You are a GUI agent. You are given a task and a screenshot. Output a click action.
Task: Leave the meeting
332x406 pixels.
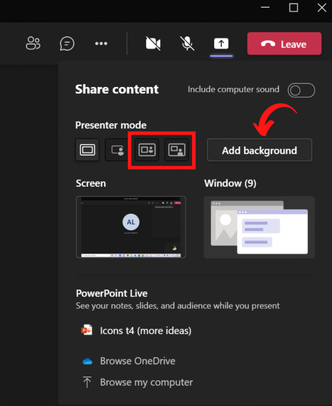284,44
